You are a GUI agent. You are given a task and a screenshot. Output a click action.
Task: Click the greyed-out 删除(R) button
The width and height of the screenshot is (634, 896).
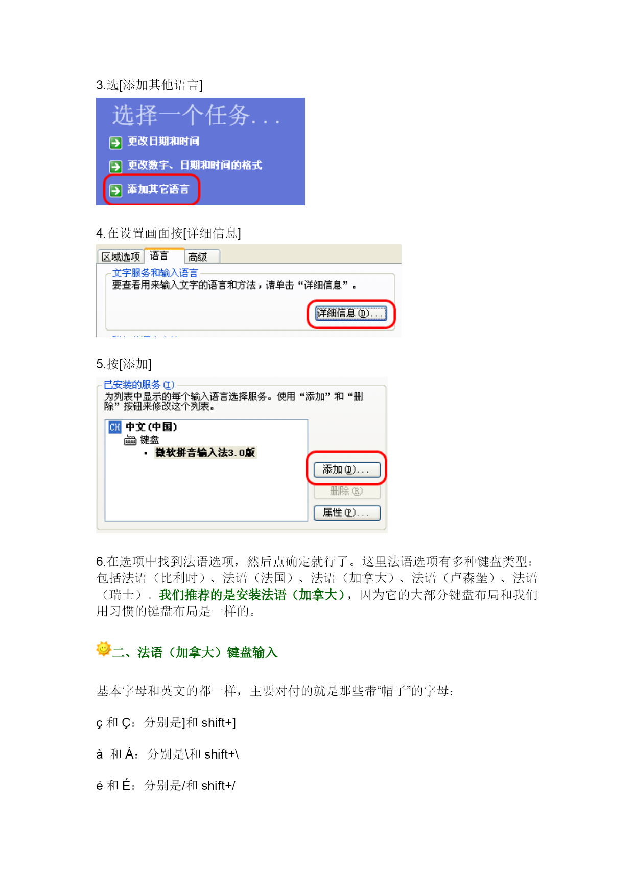[347, 491]
